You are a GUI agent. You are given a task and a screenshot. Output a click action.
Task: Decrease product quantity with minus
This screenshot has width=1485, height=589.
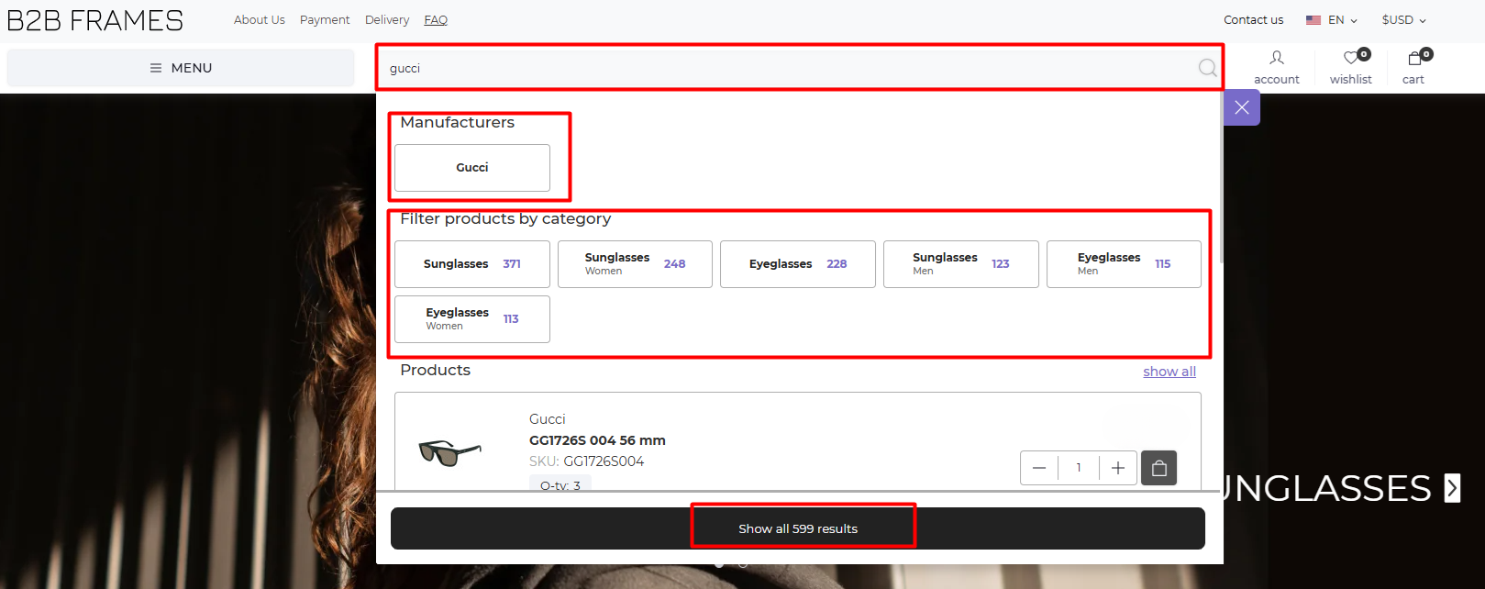(x=1039, y=468)
